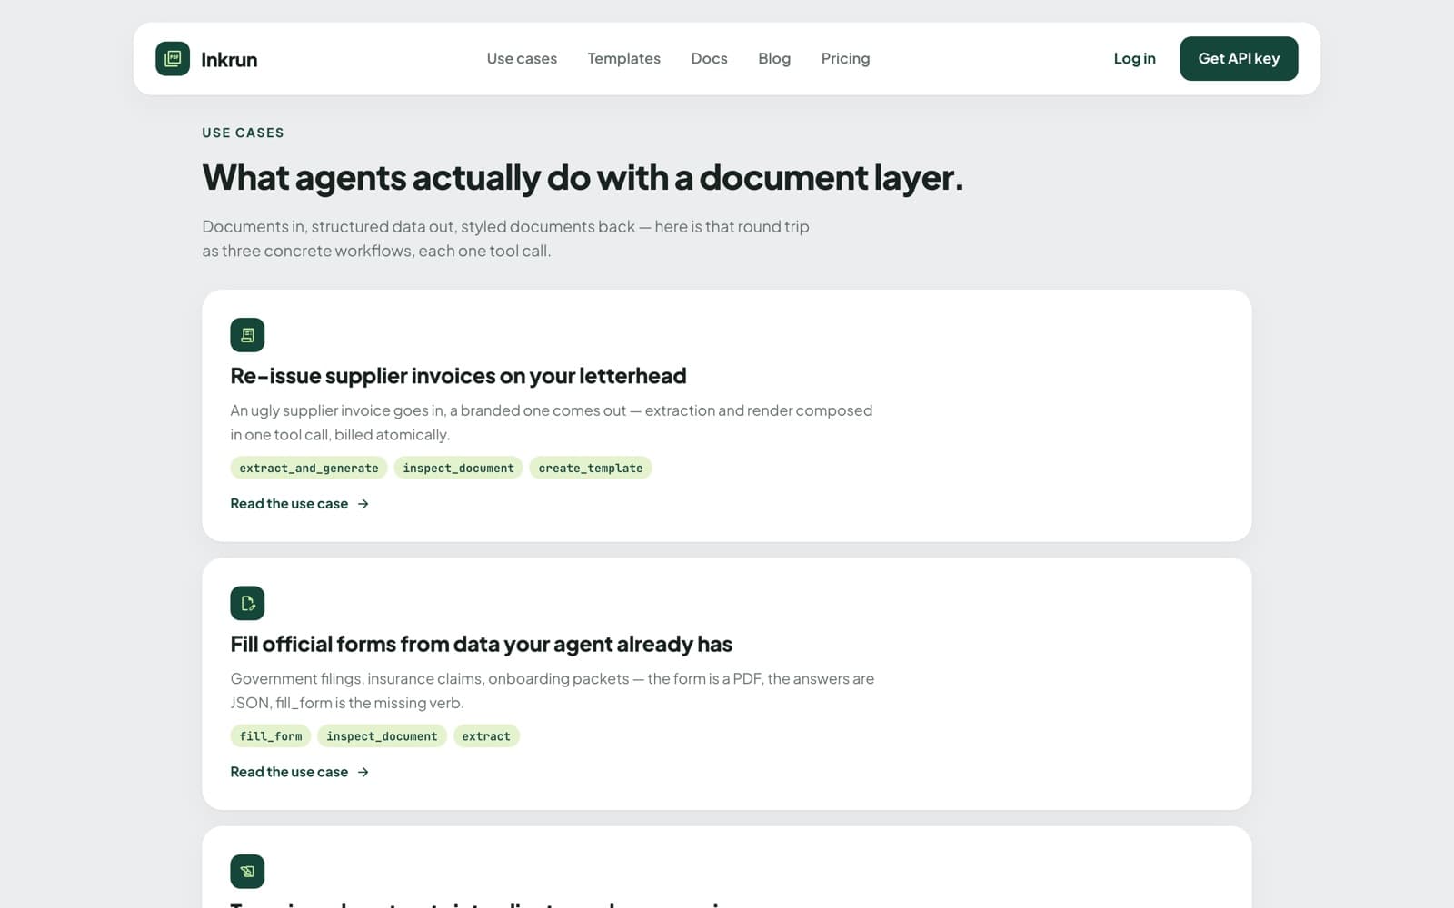Go to Docs in the navigation

pyautogui.click(x=709, y=58)
